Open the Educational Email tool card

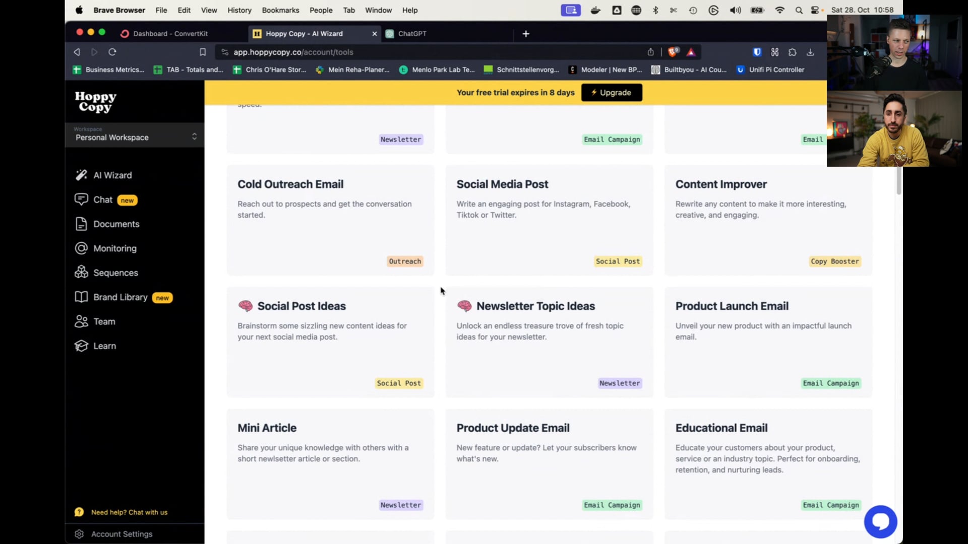(768, 464)
